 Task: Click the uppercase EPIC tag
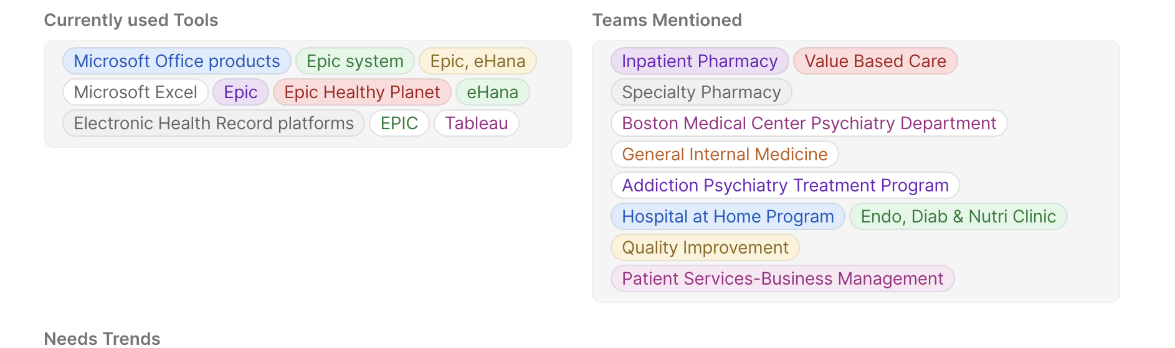tap(399, 123)
